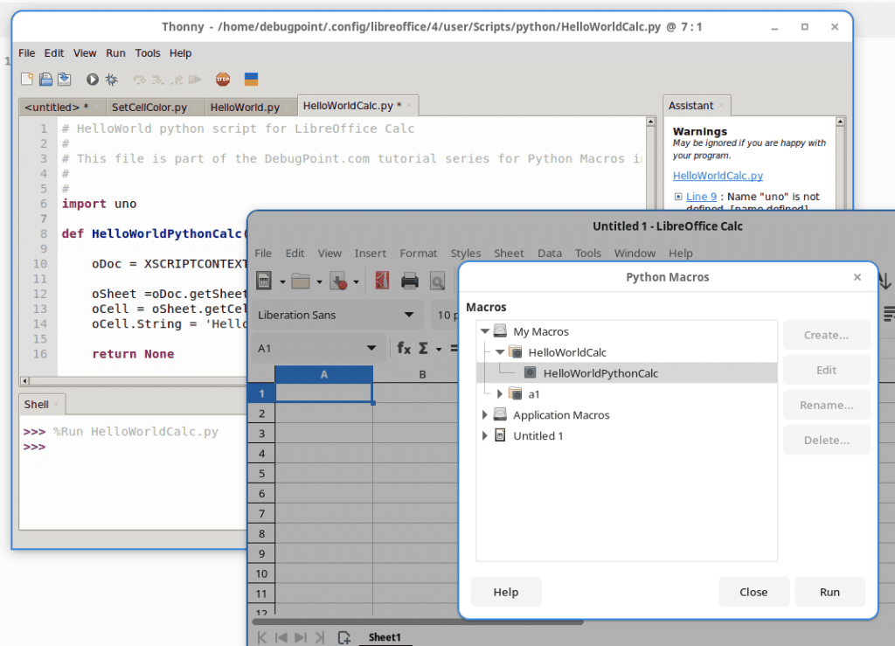Export the spreadsheet as PDF
Image resolution: width=895 pixels, height=646 pixels.
381,281
